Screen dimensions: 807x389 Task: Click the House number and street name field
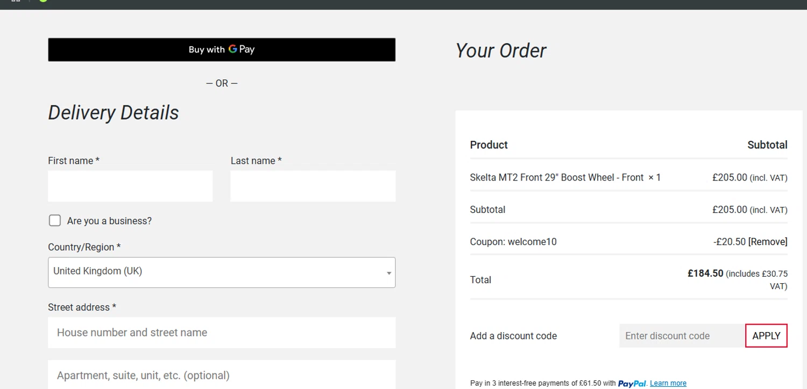(222, 333)
